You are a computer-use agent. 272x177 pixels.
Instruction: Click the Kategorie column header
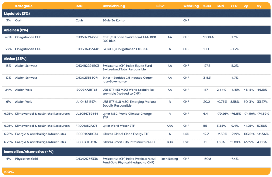pyautogui.click(x=24, y=6)
